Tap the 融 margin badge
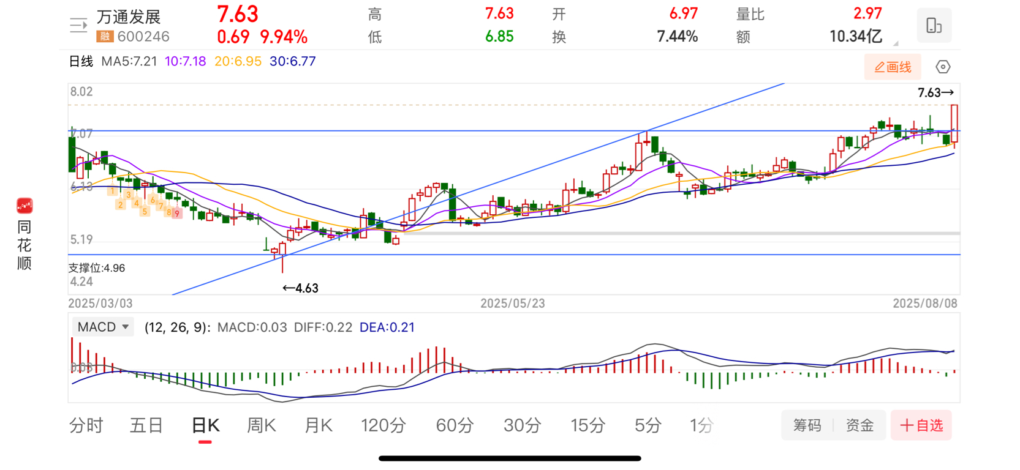 point(105,37)
